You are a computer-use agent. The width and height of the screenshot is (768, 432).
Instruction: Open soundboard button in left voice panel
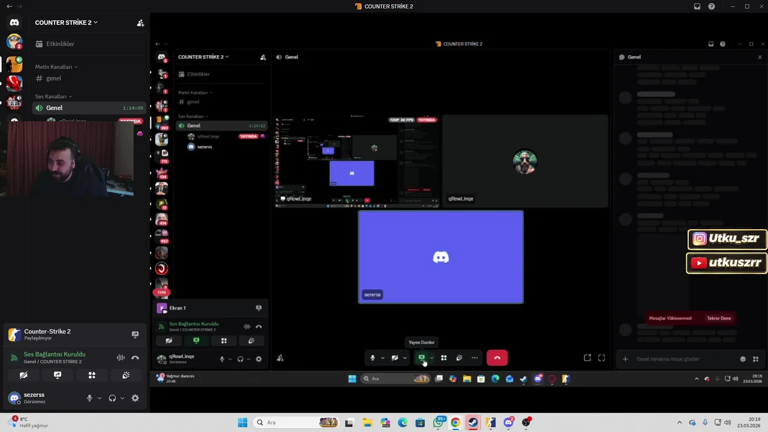pyautogui.click(x=126, y=375)
